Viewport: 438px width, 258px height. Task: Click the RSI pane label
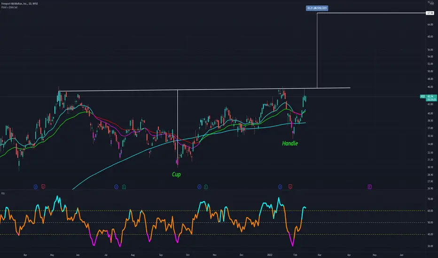3,193
